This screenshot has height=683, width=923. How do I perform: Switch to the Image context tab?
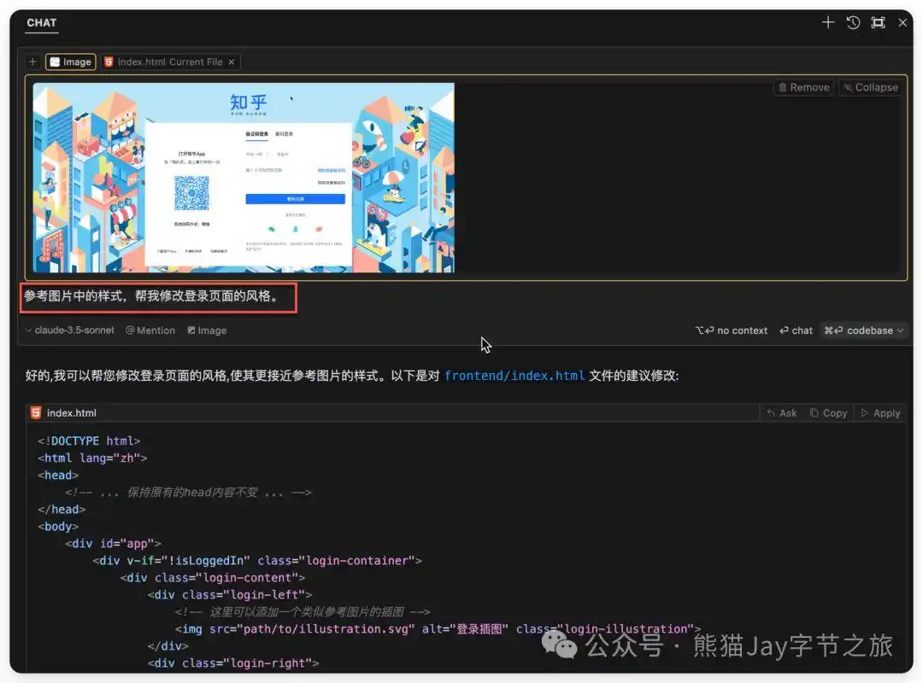[70, 61]
